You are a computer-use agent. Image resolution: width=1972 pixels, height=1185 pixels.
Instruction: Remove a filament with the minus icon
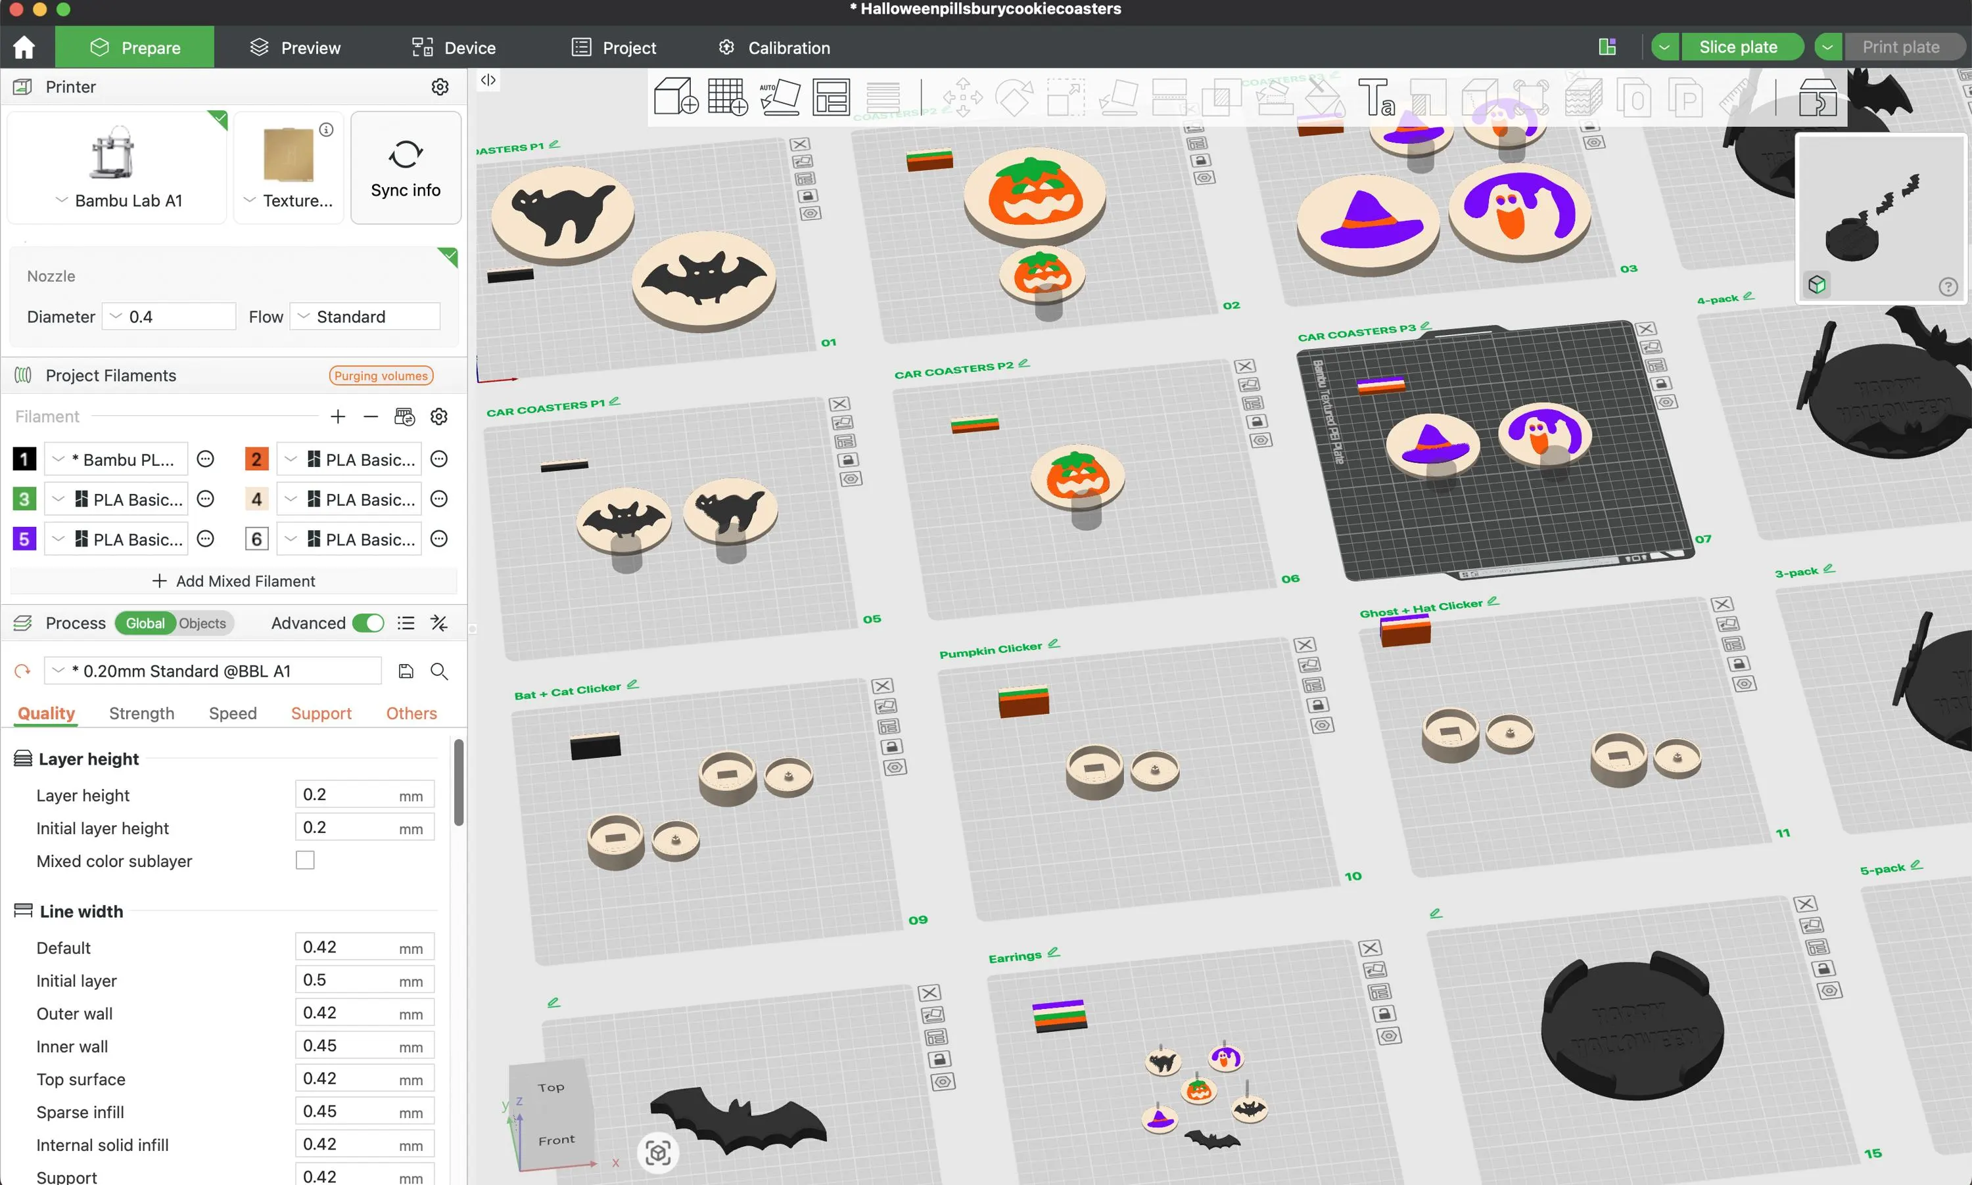click(x=371, y=417)
